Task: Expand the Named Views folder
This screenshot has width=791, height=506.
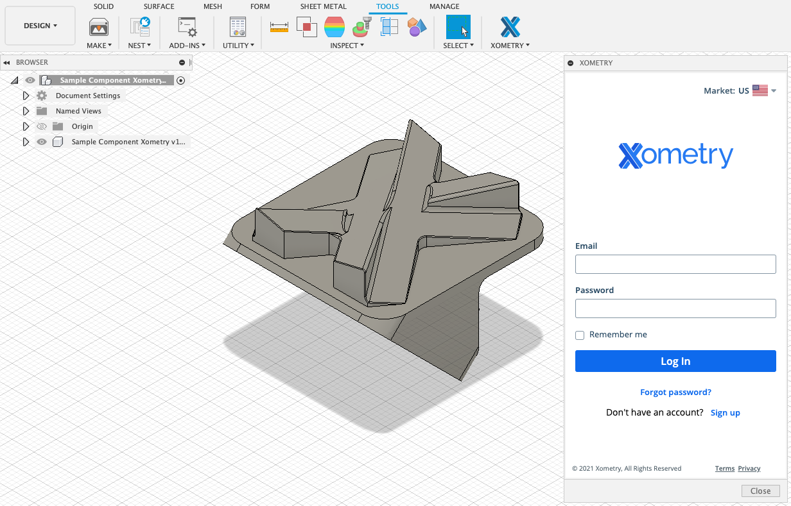Action: pyautogui.click(x=26, y=111)
